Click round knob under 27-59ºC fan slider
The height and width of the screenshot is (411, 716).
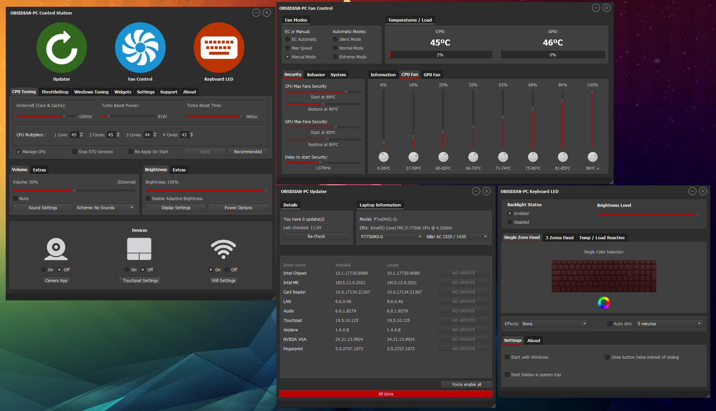pyautogui.click(x=413, y=157)
